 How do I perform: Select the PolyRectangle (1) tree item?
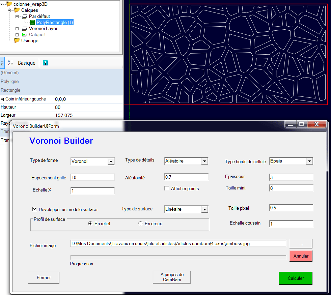pyautogui.click(x=55, y=23)
